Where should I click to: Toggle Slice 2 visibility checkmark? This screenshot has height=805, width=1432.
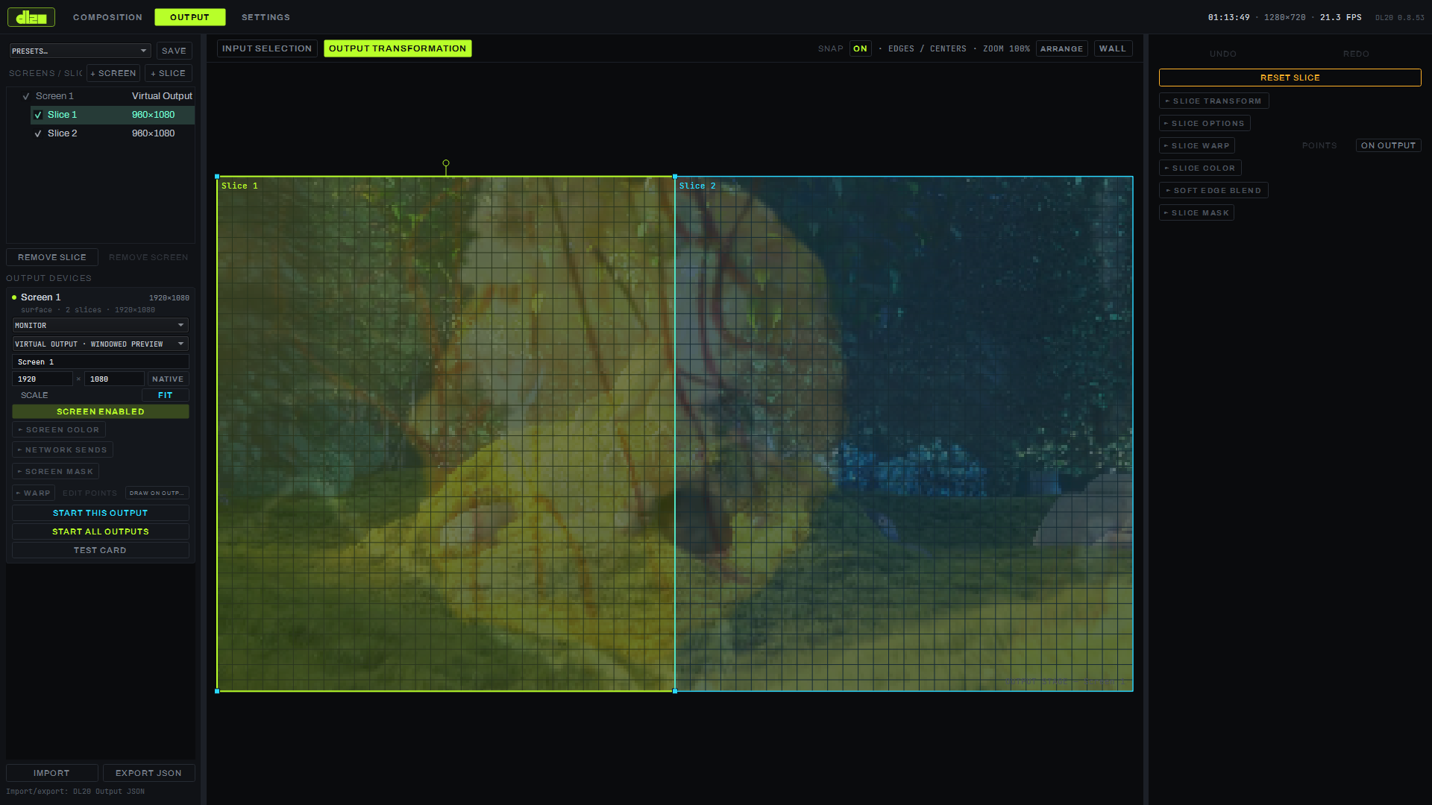[x=38, y=133]
